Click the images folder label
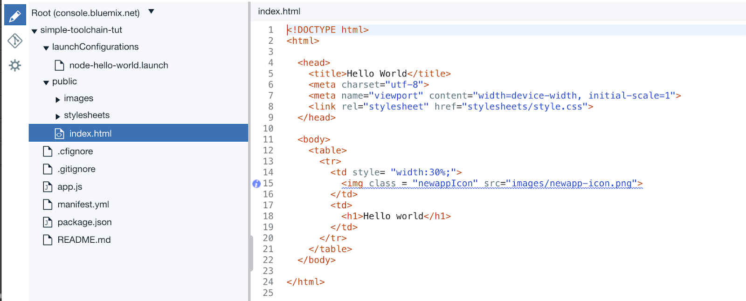 click(79, 98)
